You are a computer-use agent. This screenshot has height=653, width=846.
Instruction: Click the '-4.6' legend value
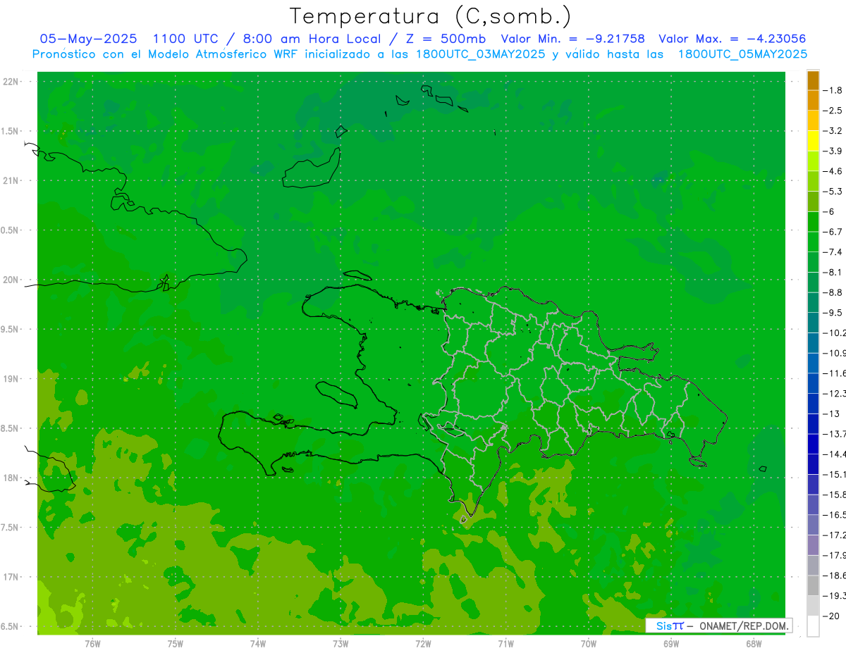click(832, 171)
